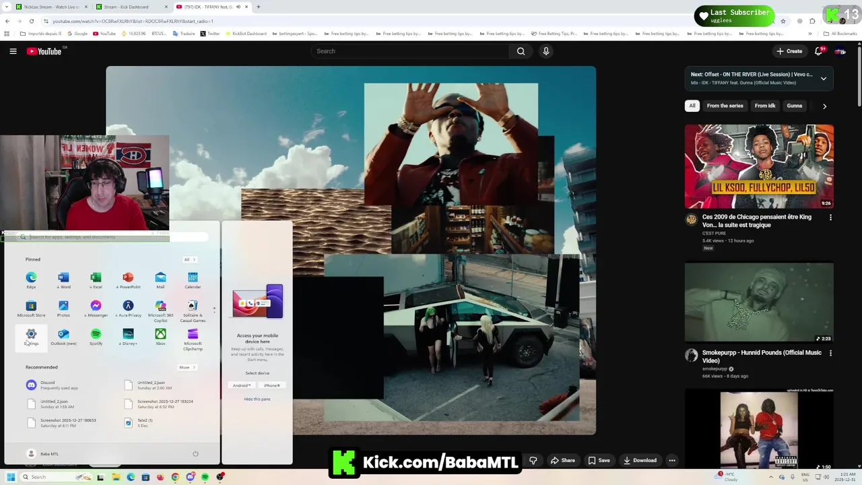Image resolution: width=862 pixels, height=485 pixels.
Task: Collapse the Mix playlist panel chevron
Action: click(823, 78)
